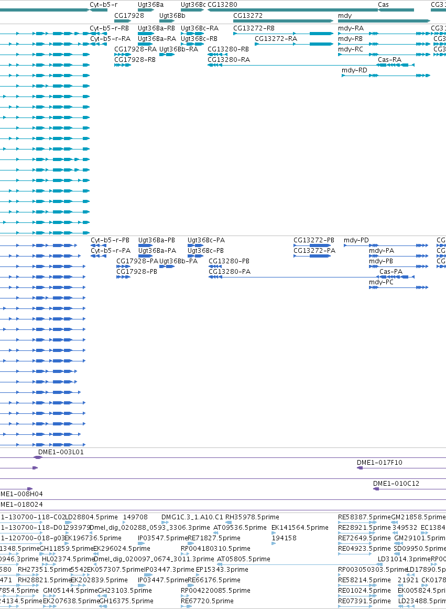Click transcript label CG13272-RB
The height and width of the screenshot is (609, 446).
click(x=254, y=28)
